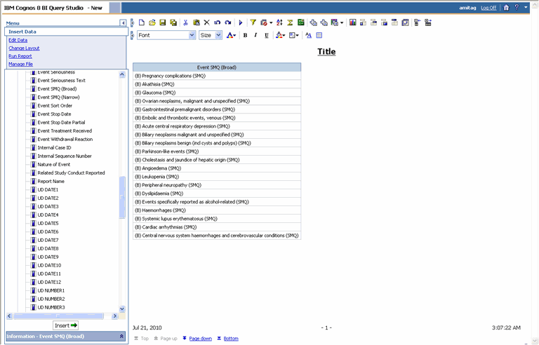Select Event SMQ (Narrow) in the tree

click(58, 97)
